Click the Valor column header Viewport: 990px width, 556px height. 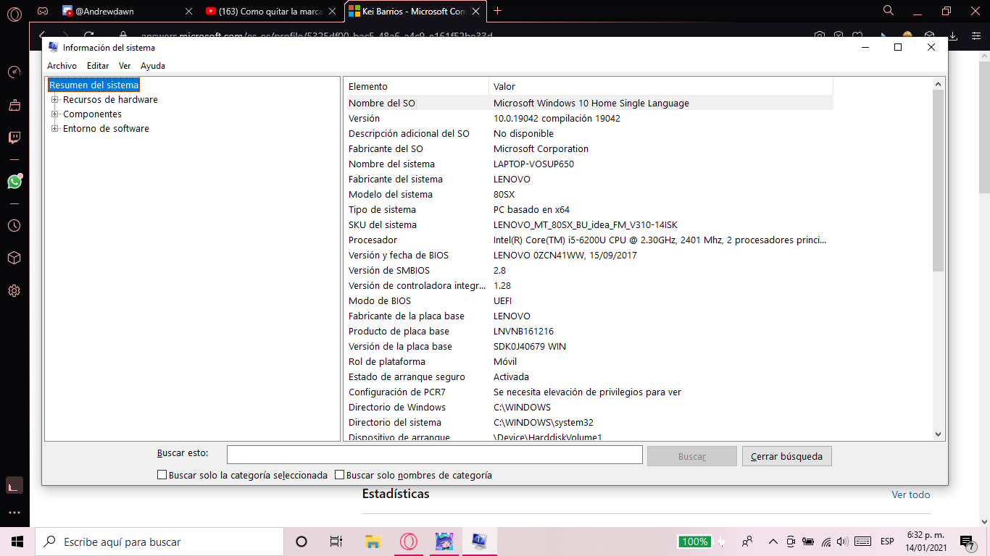[661, 86]
